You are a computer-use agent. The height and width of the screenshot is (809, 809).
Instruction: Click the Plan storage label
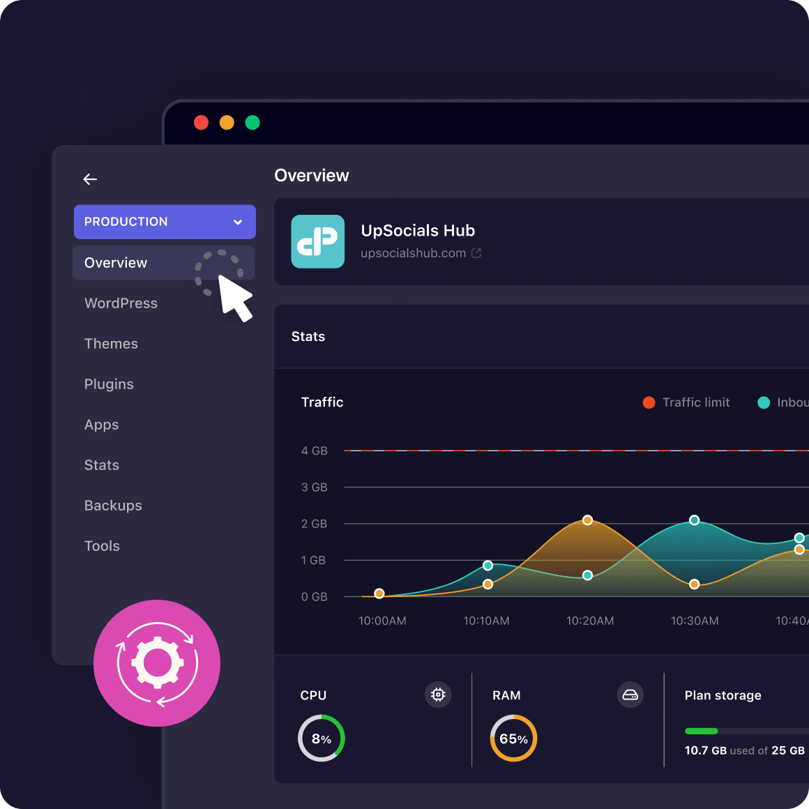point(723,695)
